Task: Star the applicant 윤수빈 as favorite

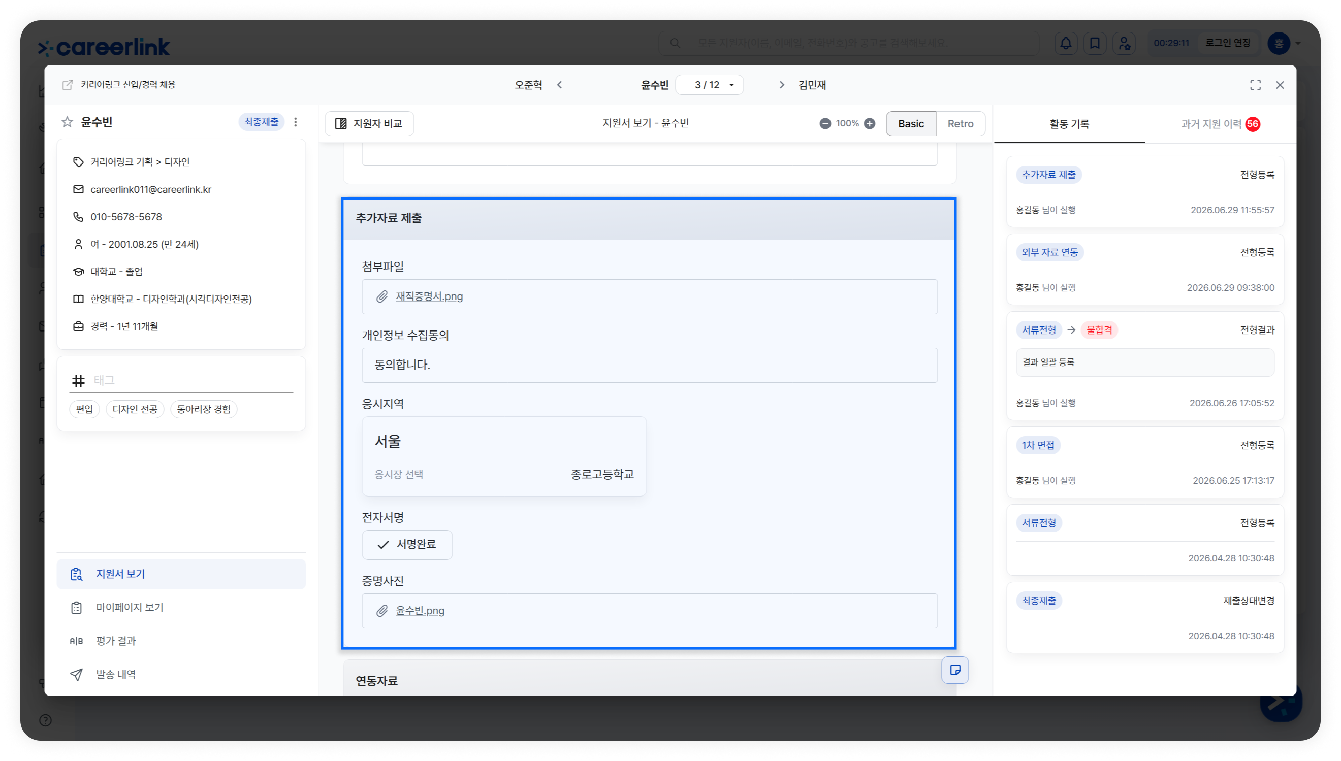Action: [x=68, y=122]
